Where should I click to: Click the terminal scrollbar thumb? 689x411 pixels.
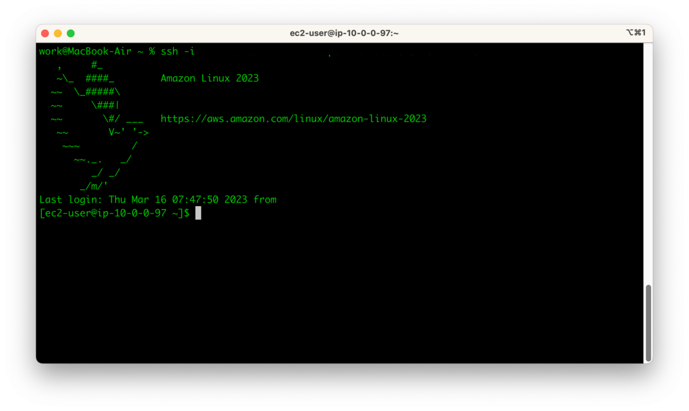pos(649,322)
